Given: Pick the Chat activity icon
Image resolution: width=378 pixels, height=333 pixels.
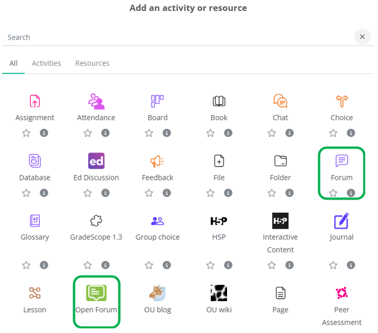Looking at the screenshot, I should tap(280, 102).
